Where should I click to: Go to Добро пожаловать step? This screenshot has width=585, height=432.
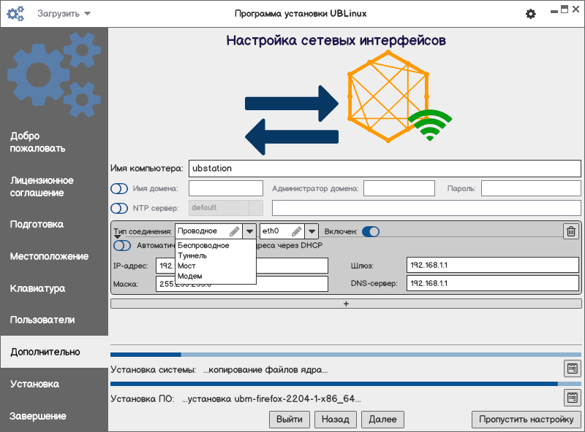[38, 142]
